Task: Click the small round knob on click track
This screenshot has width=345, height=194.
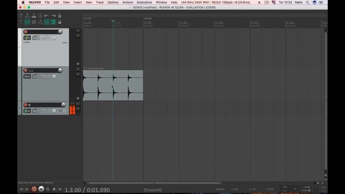Action: point(54,77)
